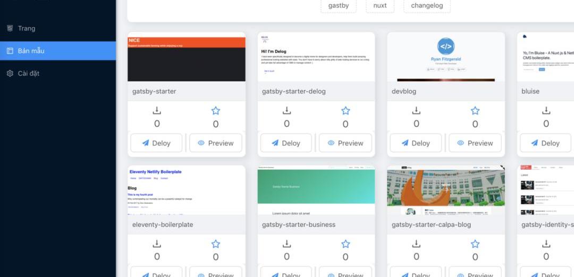
Task: Click download icon on gatsby-starter-business card
Action: point(286,244)
